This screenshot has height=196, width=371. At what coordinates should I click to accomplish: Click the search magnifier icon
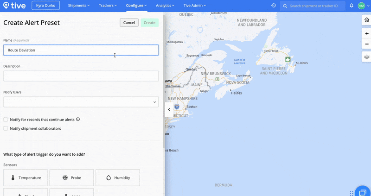[x=285, y=6]
